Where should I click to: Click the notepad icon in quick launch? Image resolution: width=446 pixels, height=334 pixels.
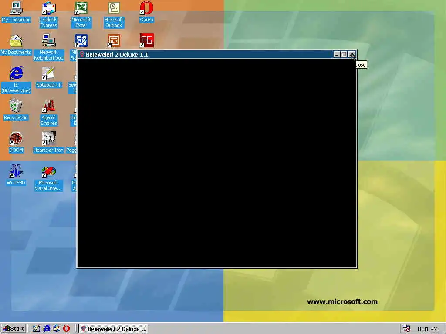tap(37, 329)
